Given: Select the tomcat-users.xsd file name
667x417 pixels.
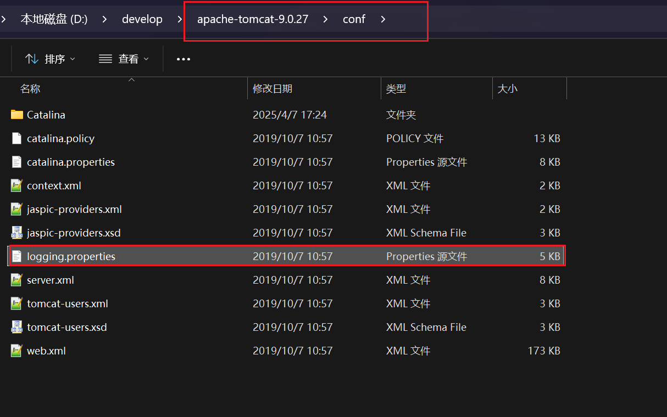Looking at the screenshot, I should (x=67, y=327).
